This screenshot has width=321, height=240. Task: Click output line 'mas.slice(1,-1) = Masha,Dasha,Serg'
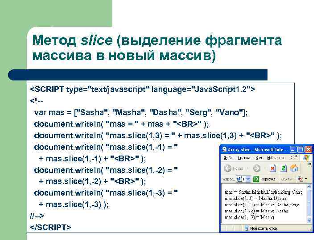click(262, 204)
